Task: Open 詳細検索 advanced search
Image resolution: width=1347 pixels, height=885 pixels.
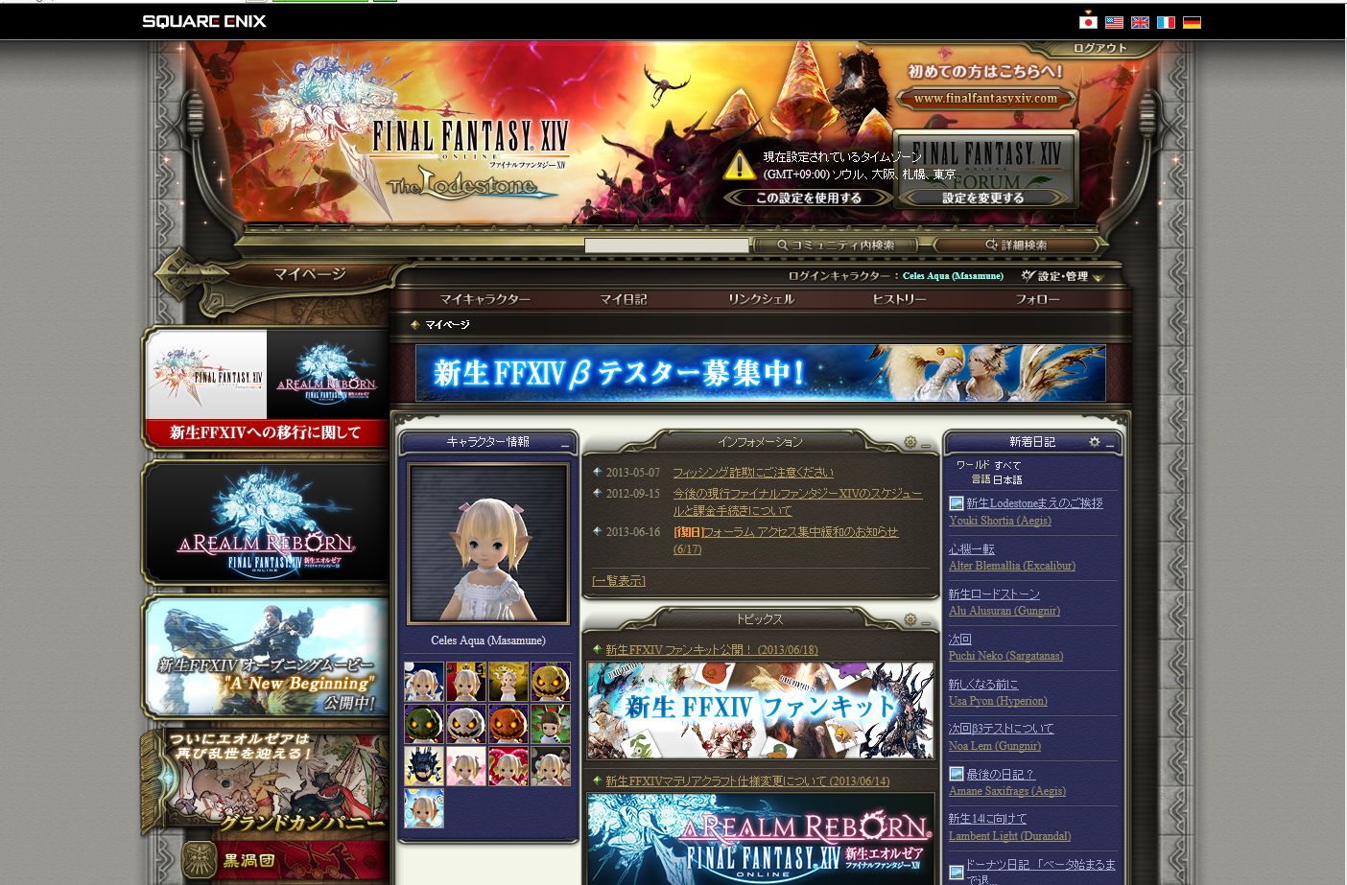Action: coord(1016,245)
